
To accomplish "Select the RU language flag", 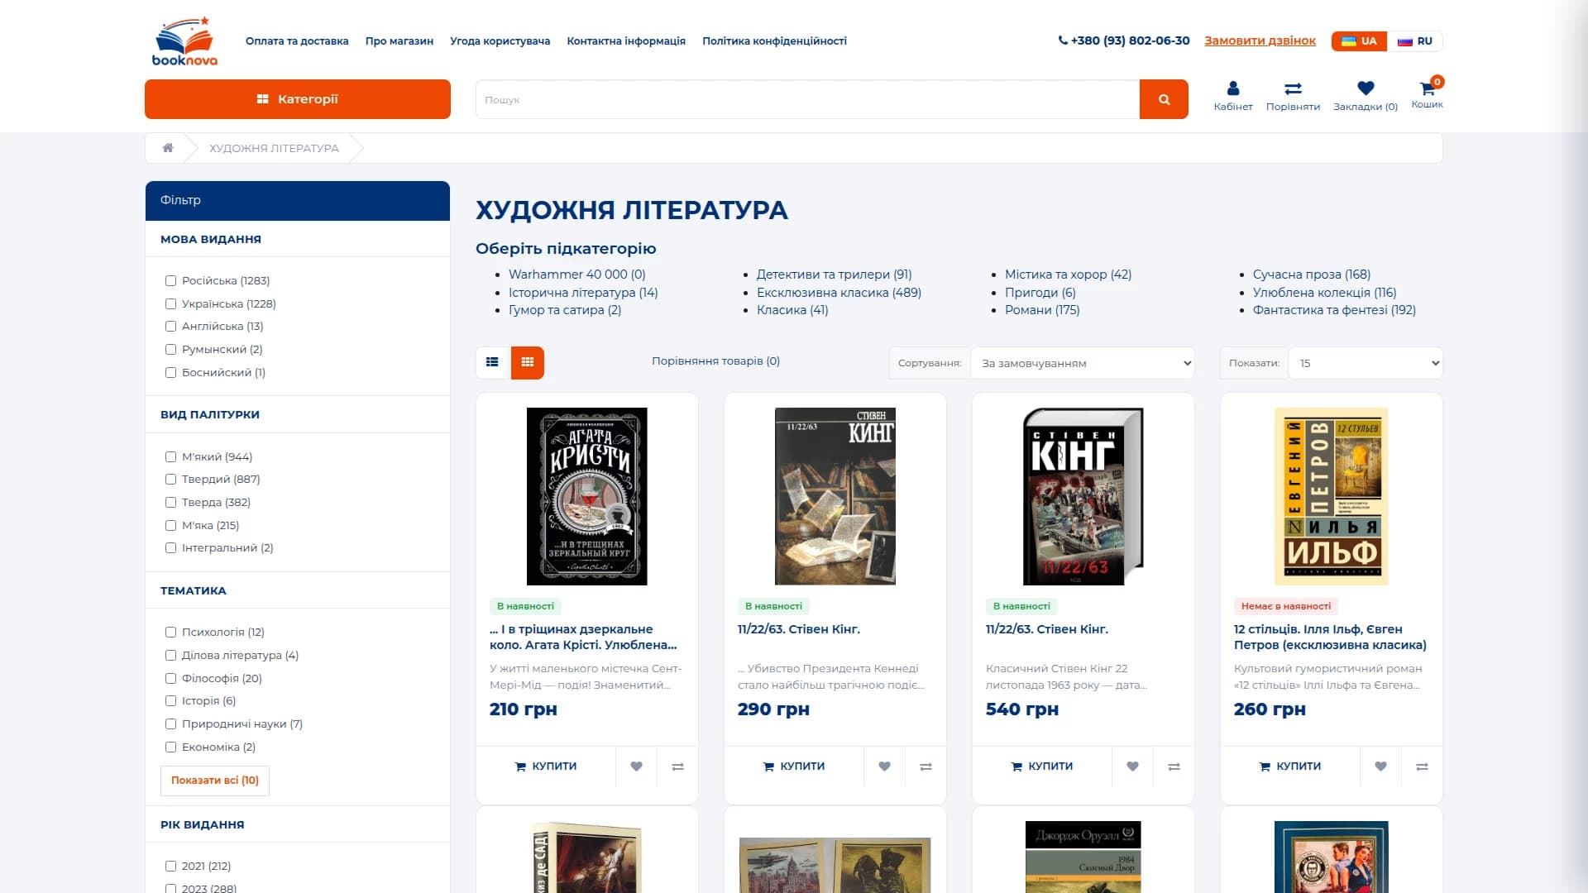I will [1415, 41].
